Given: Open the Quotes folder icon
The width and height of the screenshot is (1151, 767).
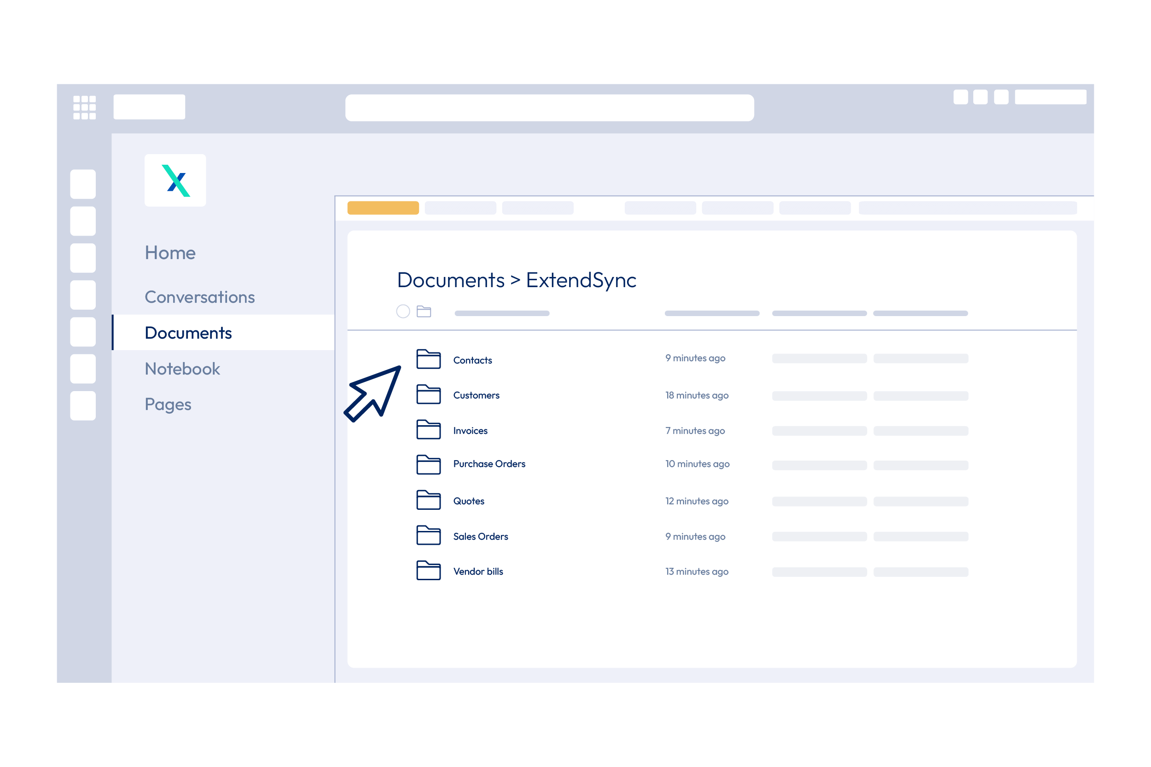Looking at the screenshot, I should pos(428,500).
